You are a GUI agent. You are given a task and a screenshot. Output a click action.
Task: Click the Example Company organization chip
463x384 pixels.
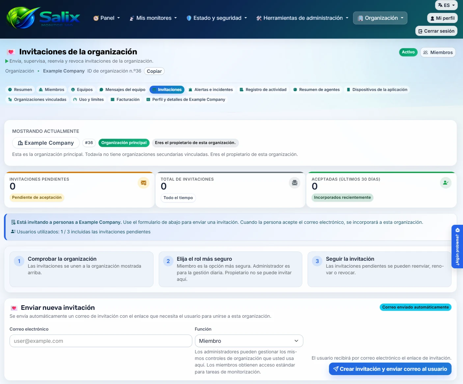tap(46, 143)
